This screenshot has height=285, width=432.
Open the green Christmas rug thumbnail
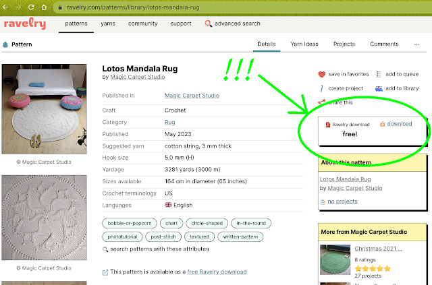point(335,259)
